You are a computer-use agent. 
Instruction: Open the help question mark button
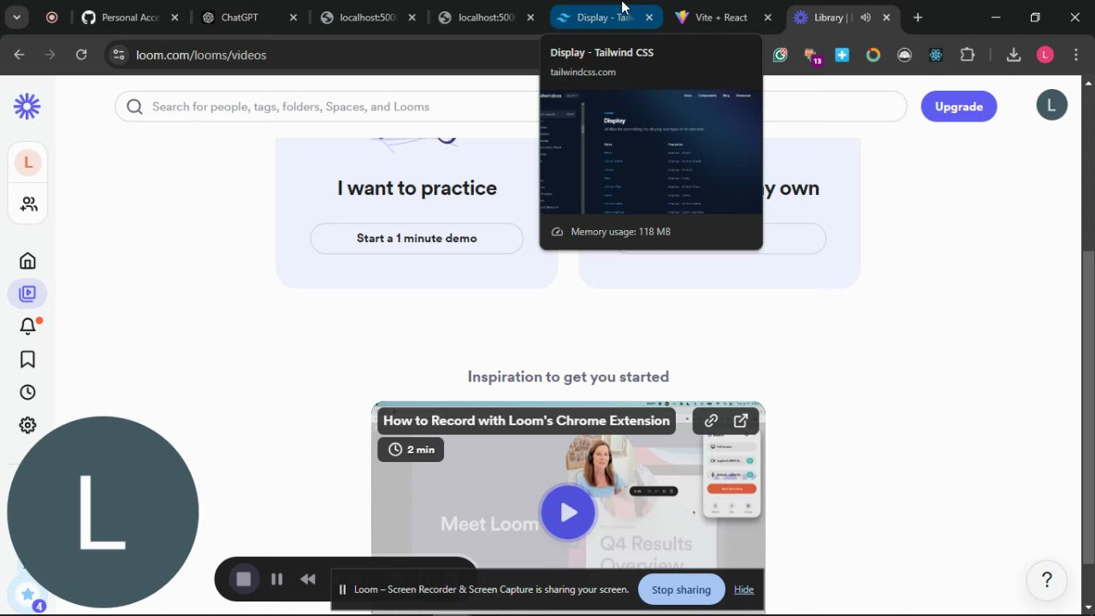[1046, 580]
